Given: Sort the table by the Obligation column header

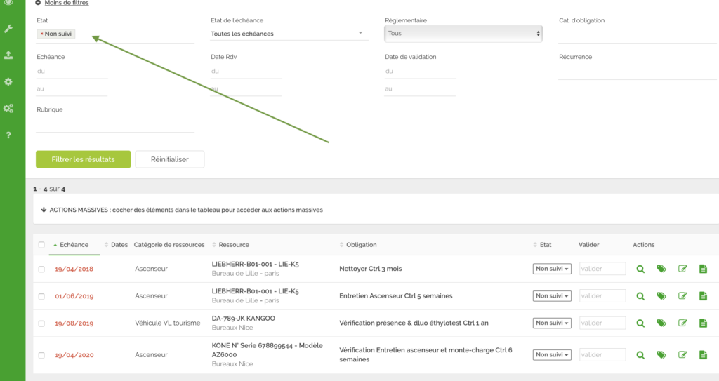Looking at the screenshot, I should [x=361, y=245].
